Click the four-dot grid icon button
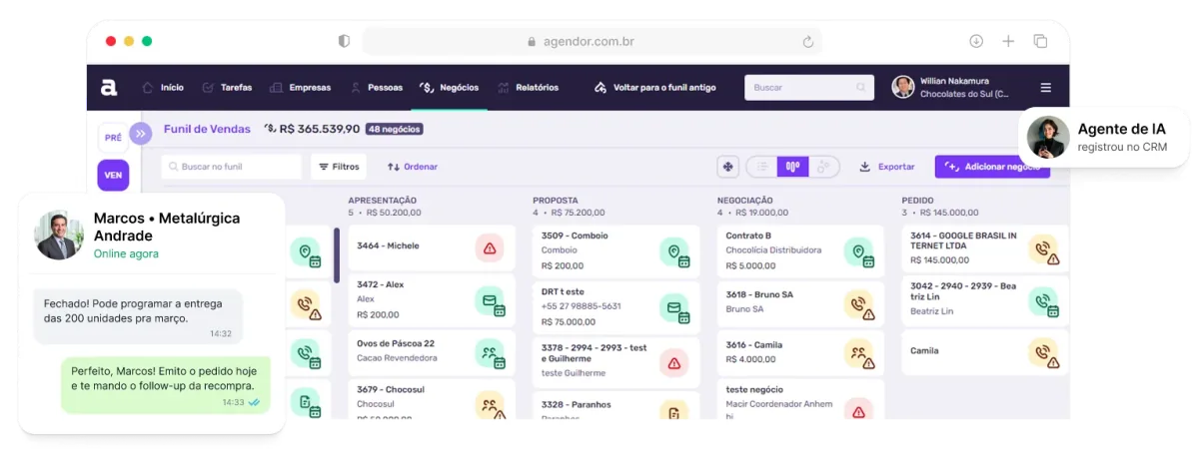1199x474 pixels. [728, 167]
